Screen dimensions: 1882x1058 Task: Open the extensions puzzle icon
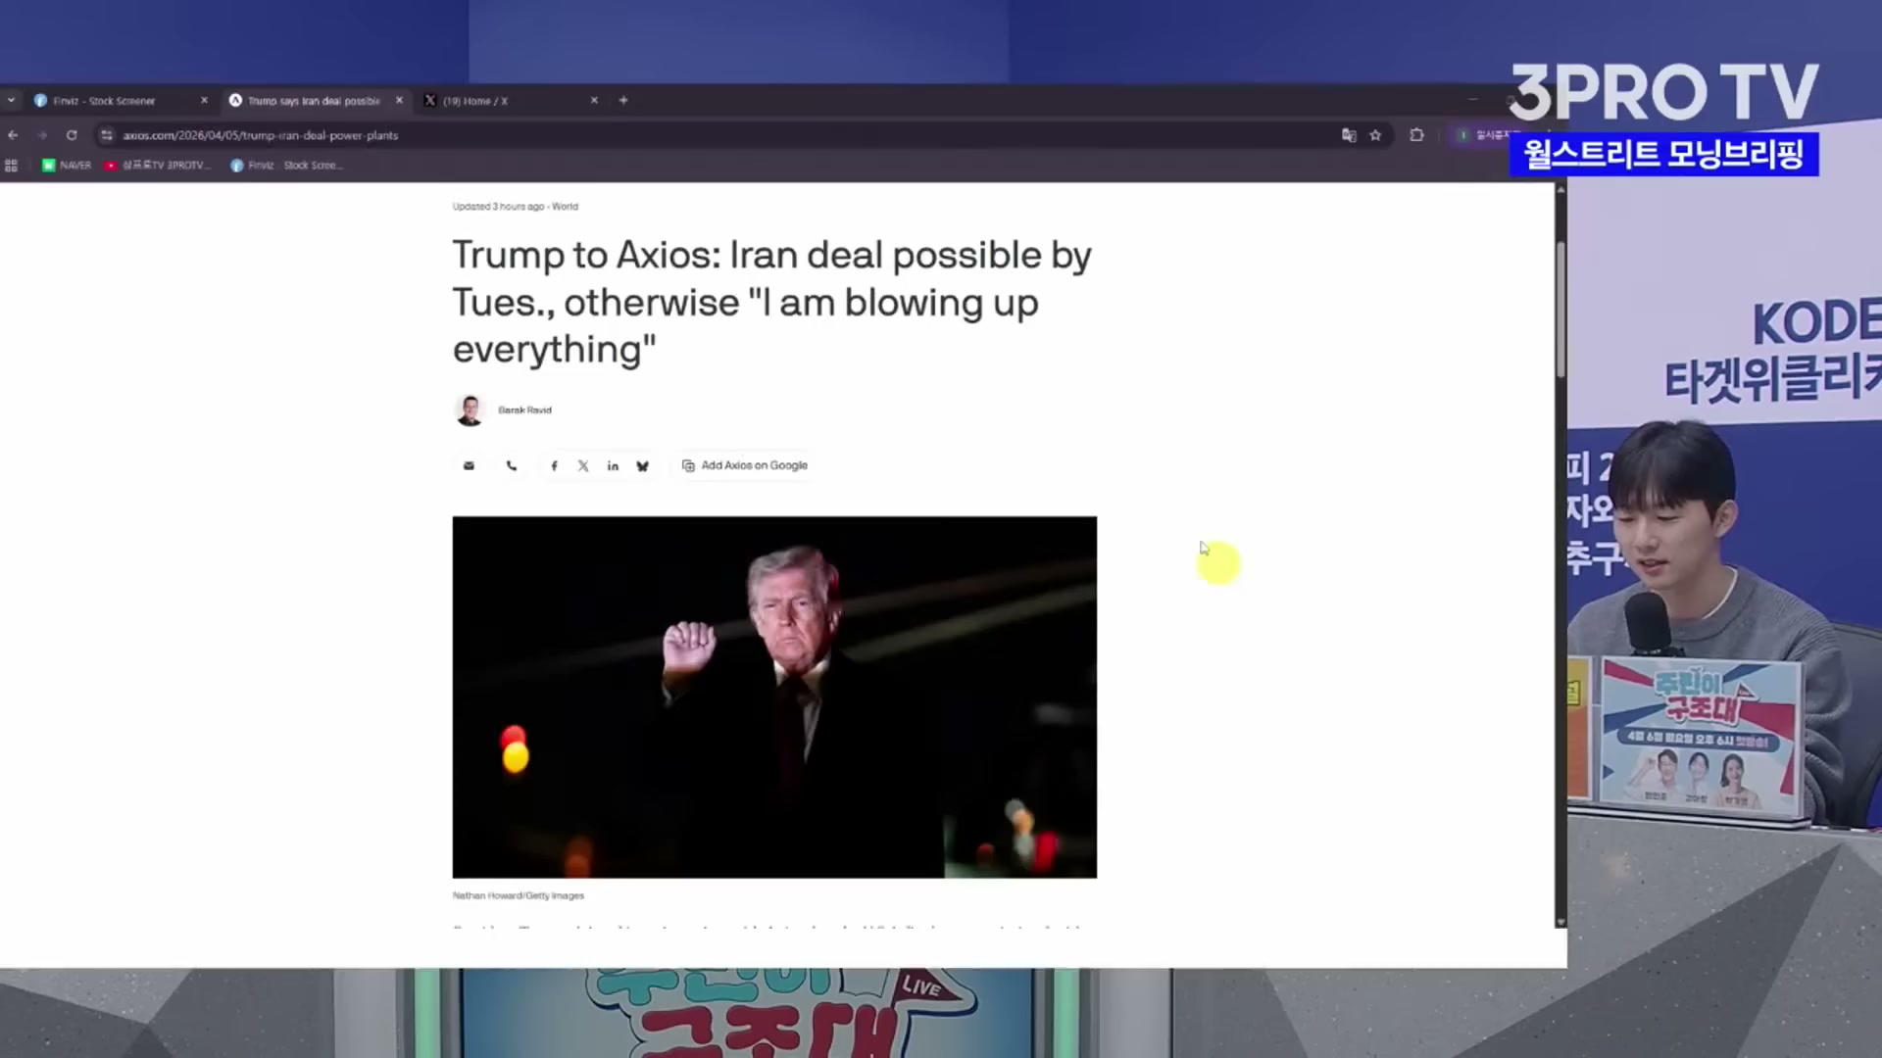pyautogui.click(x=1416, y=135)
